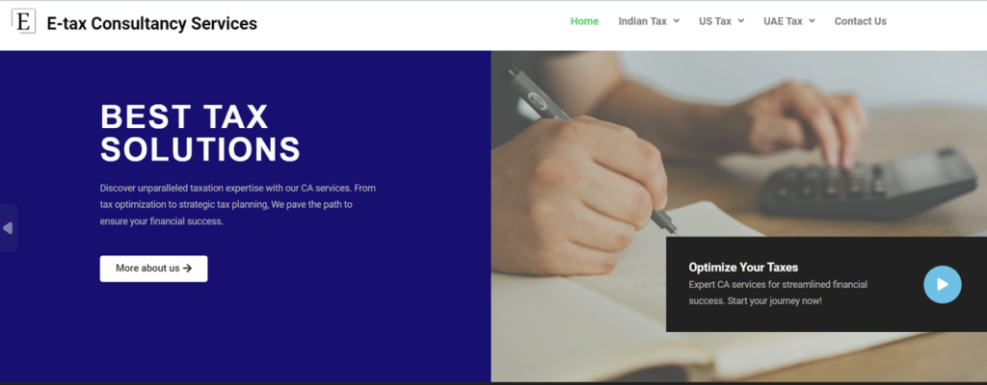Click the E logo icon
The width and height of the screenshot is (987, 385).
[x=23, y=21]
